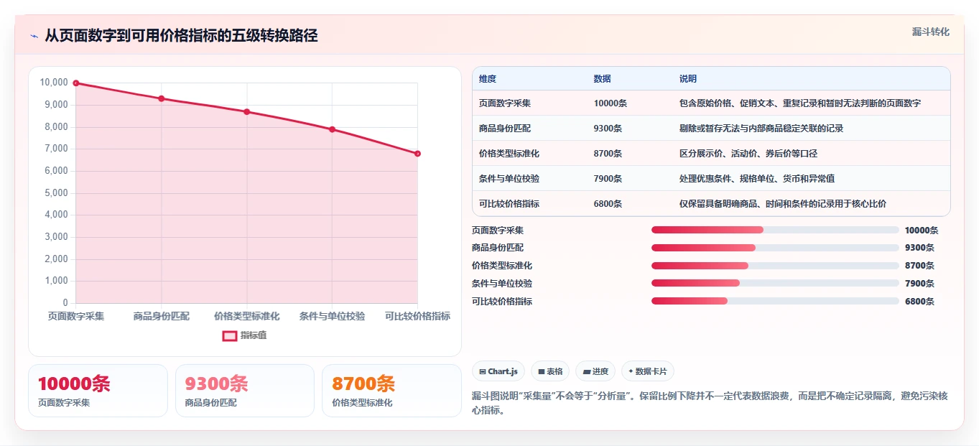The height and width of the screenshot is (446, 979).
Task: Select the chart data point for 页面数字采集
Action: 76,83
